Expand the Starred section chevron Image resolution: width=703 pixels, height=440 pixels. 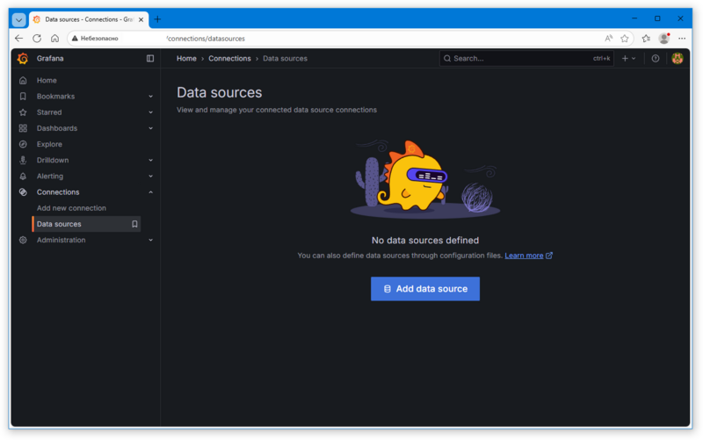click(150, 112)
